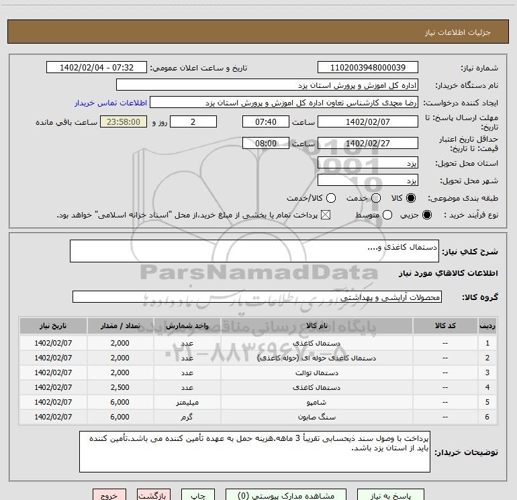Click row 5 item شامپو
517x500 pixels.
point(316,403)
